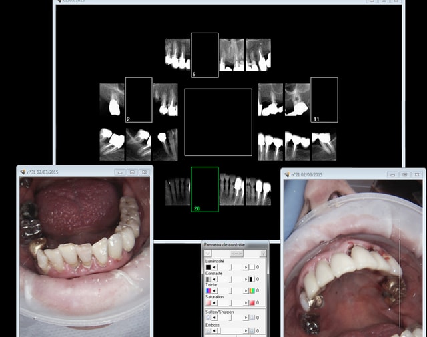Click the Saturation pink icon on left
This screenshot has width=427, height=337.
(x=208, y=303)
